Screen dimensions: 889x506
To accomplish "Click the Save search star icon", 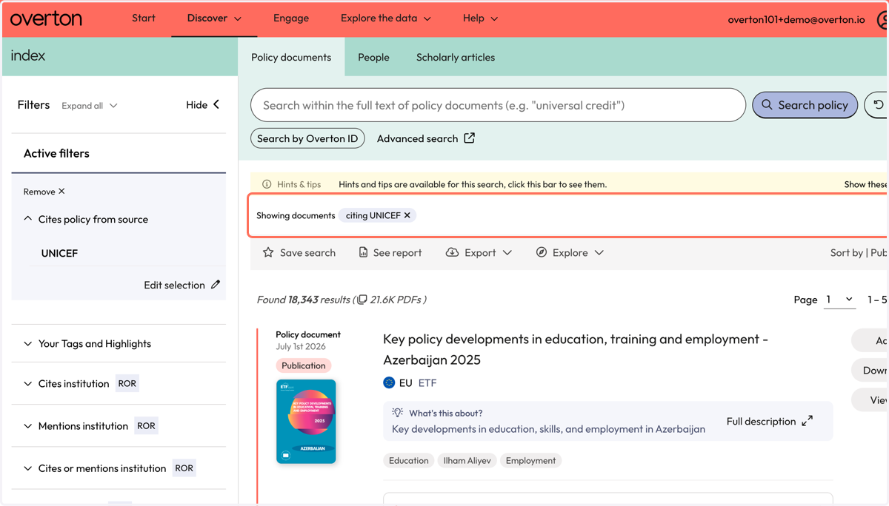I will point(268,253).
